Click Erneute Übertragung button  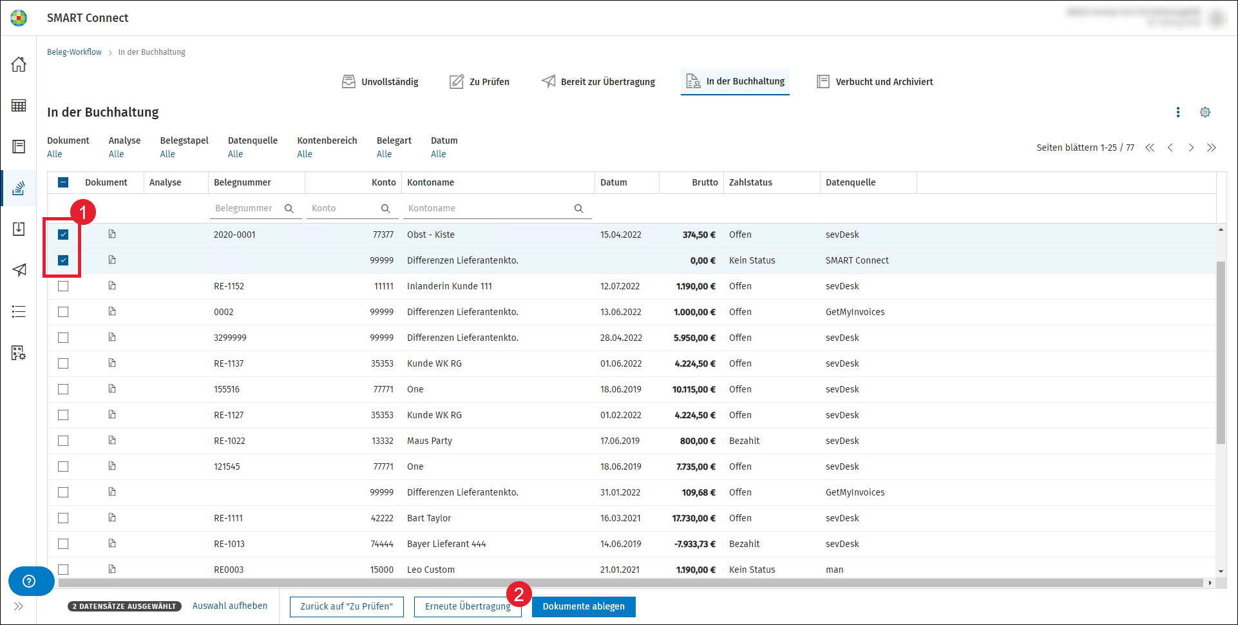468,606
